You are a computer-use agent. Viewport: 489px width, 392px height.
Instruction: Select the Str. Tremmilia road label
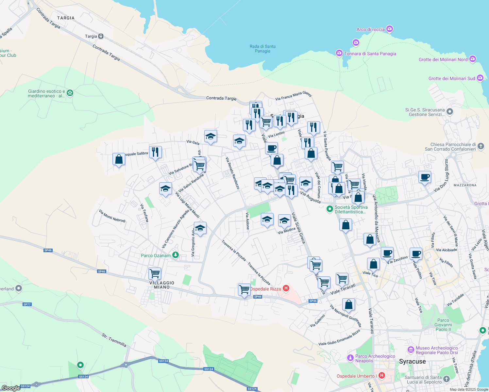pyautogui.click(x=114, y=340)
